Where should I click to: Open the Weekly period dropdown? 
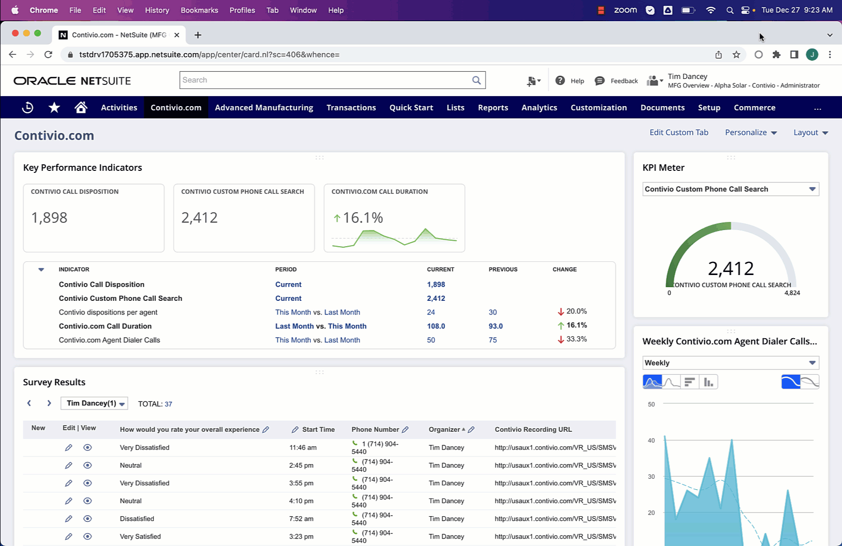[812, 363]
